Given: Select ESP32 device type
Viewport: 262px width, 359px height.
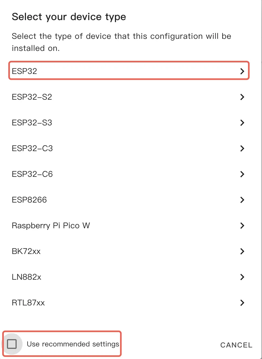Looking at the screenshot, I should (25, 71).
